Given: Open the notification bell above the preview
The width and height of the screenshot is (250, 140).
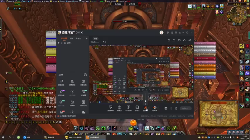Looking at the screenshot, I should 184,40.
